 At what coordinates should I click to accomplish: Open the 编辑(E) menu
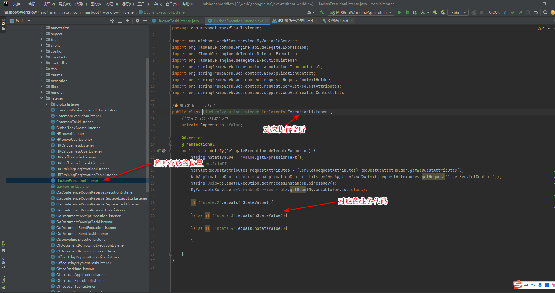click(34, 4)
